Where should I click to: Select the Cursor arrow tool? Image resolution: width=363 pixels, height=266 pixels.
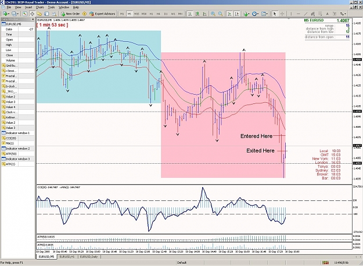(275, 14)
